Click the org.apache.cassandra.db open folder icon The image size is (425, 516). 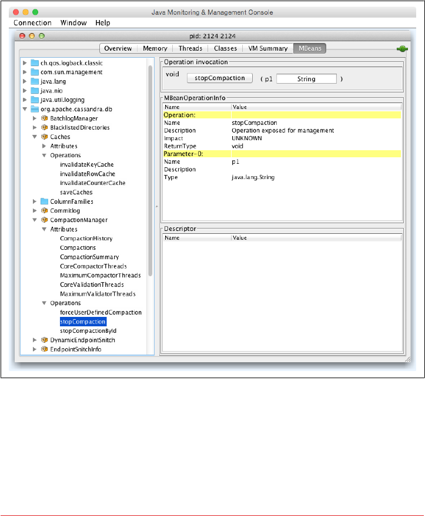click(x=35, y=109)
